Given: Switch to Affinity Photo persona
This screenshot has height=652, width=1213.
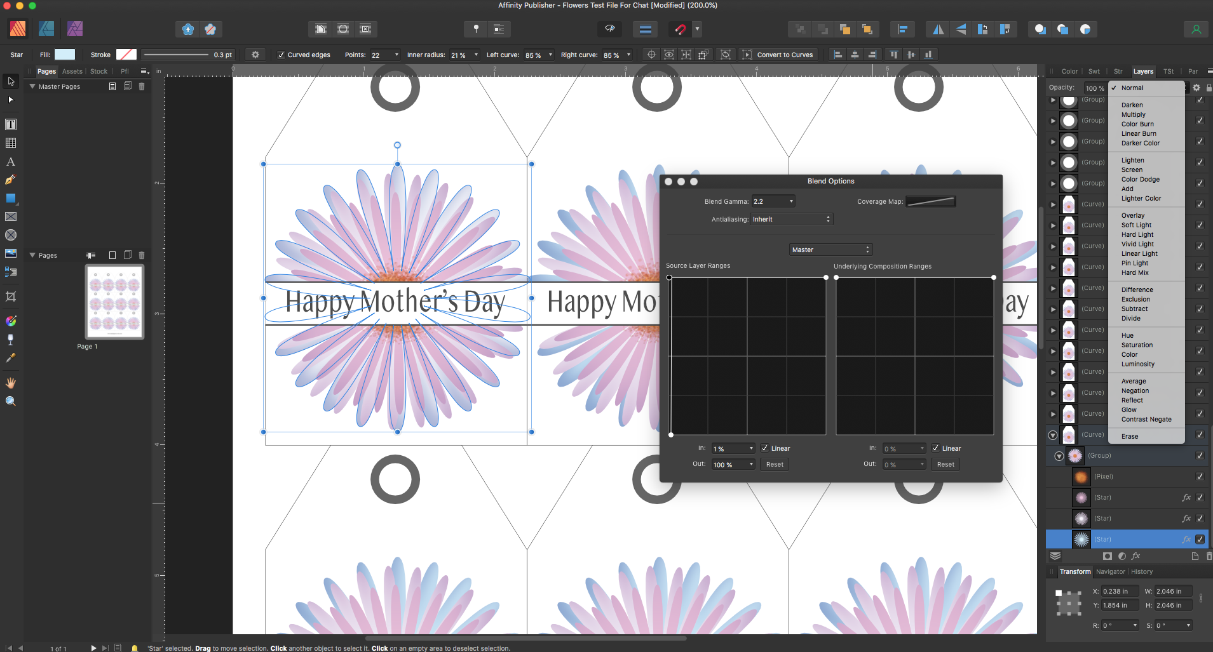Looking at the screenshot, I should point(75,29).
